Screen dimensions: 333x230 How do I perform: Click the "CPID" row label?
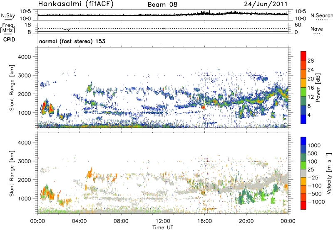pyautogui.click(x=9, y=39)
